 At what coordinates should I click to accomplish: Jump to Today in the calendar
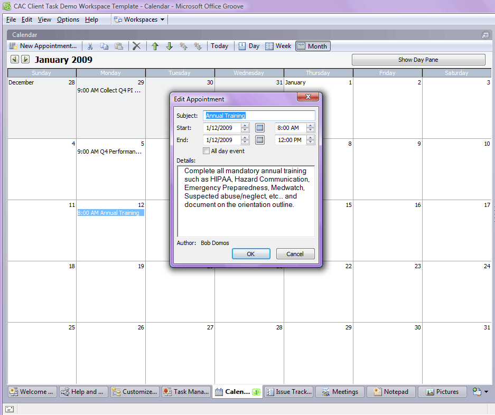(219, 46)
